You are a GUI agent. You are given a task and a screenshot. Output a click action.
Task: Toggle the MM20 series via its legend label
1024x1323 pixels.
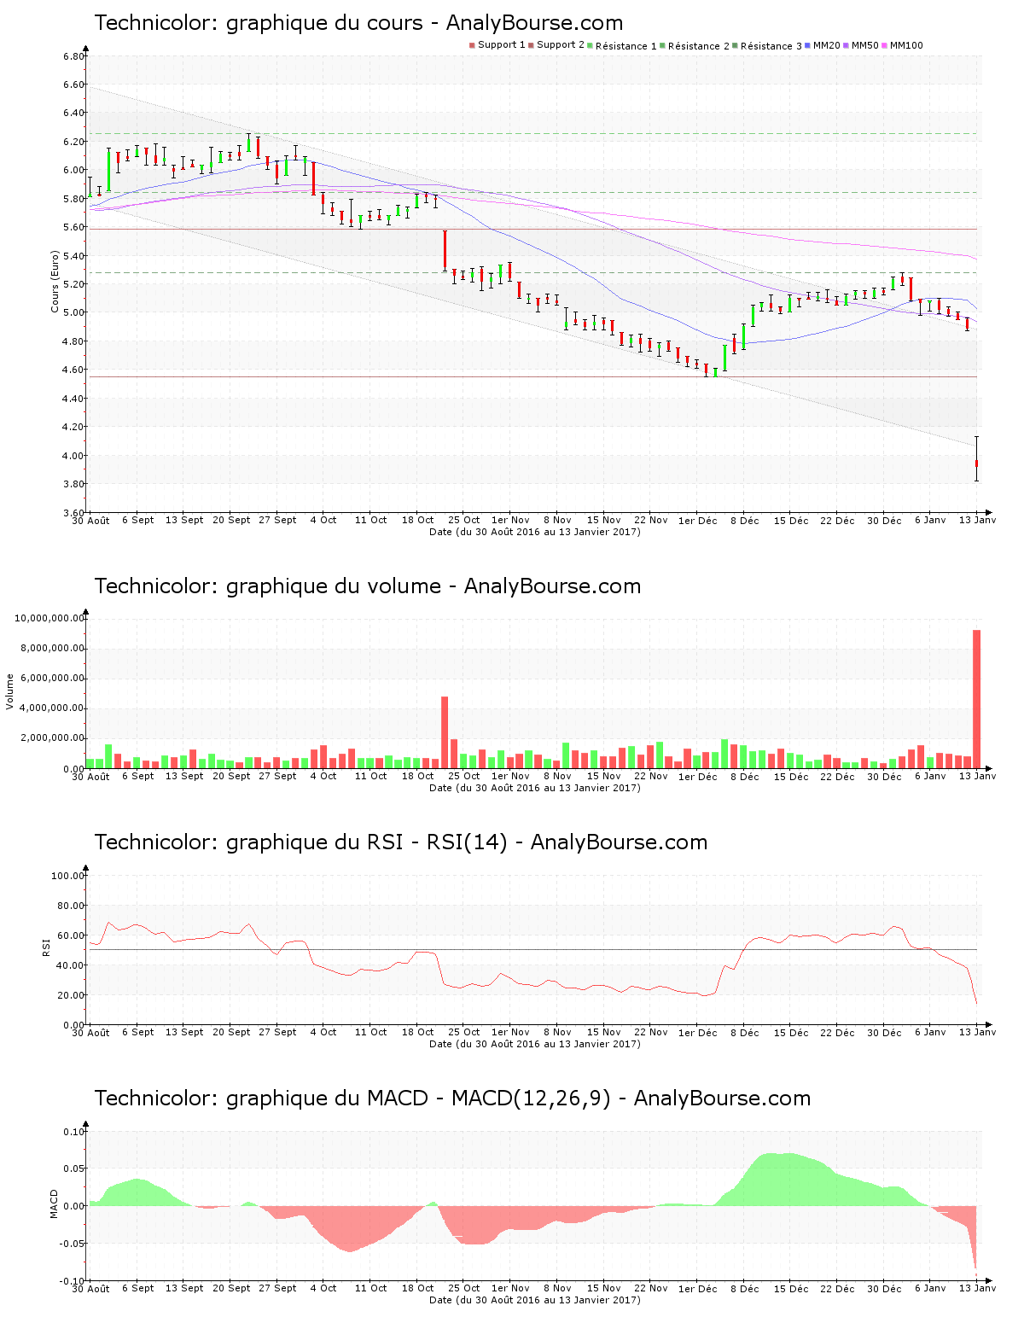829,43
